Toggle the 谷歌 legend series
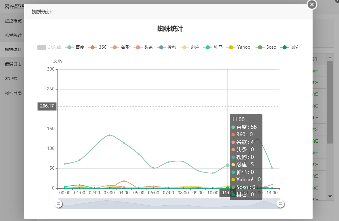This screenshot has height=221, width=339. pos(120,47)
